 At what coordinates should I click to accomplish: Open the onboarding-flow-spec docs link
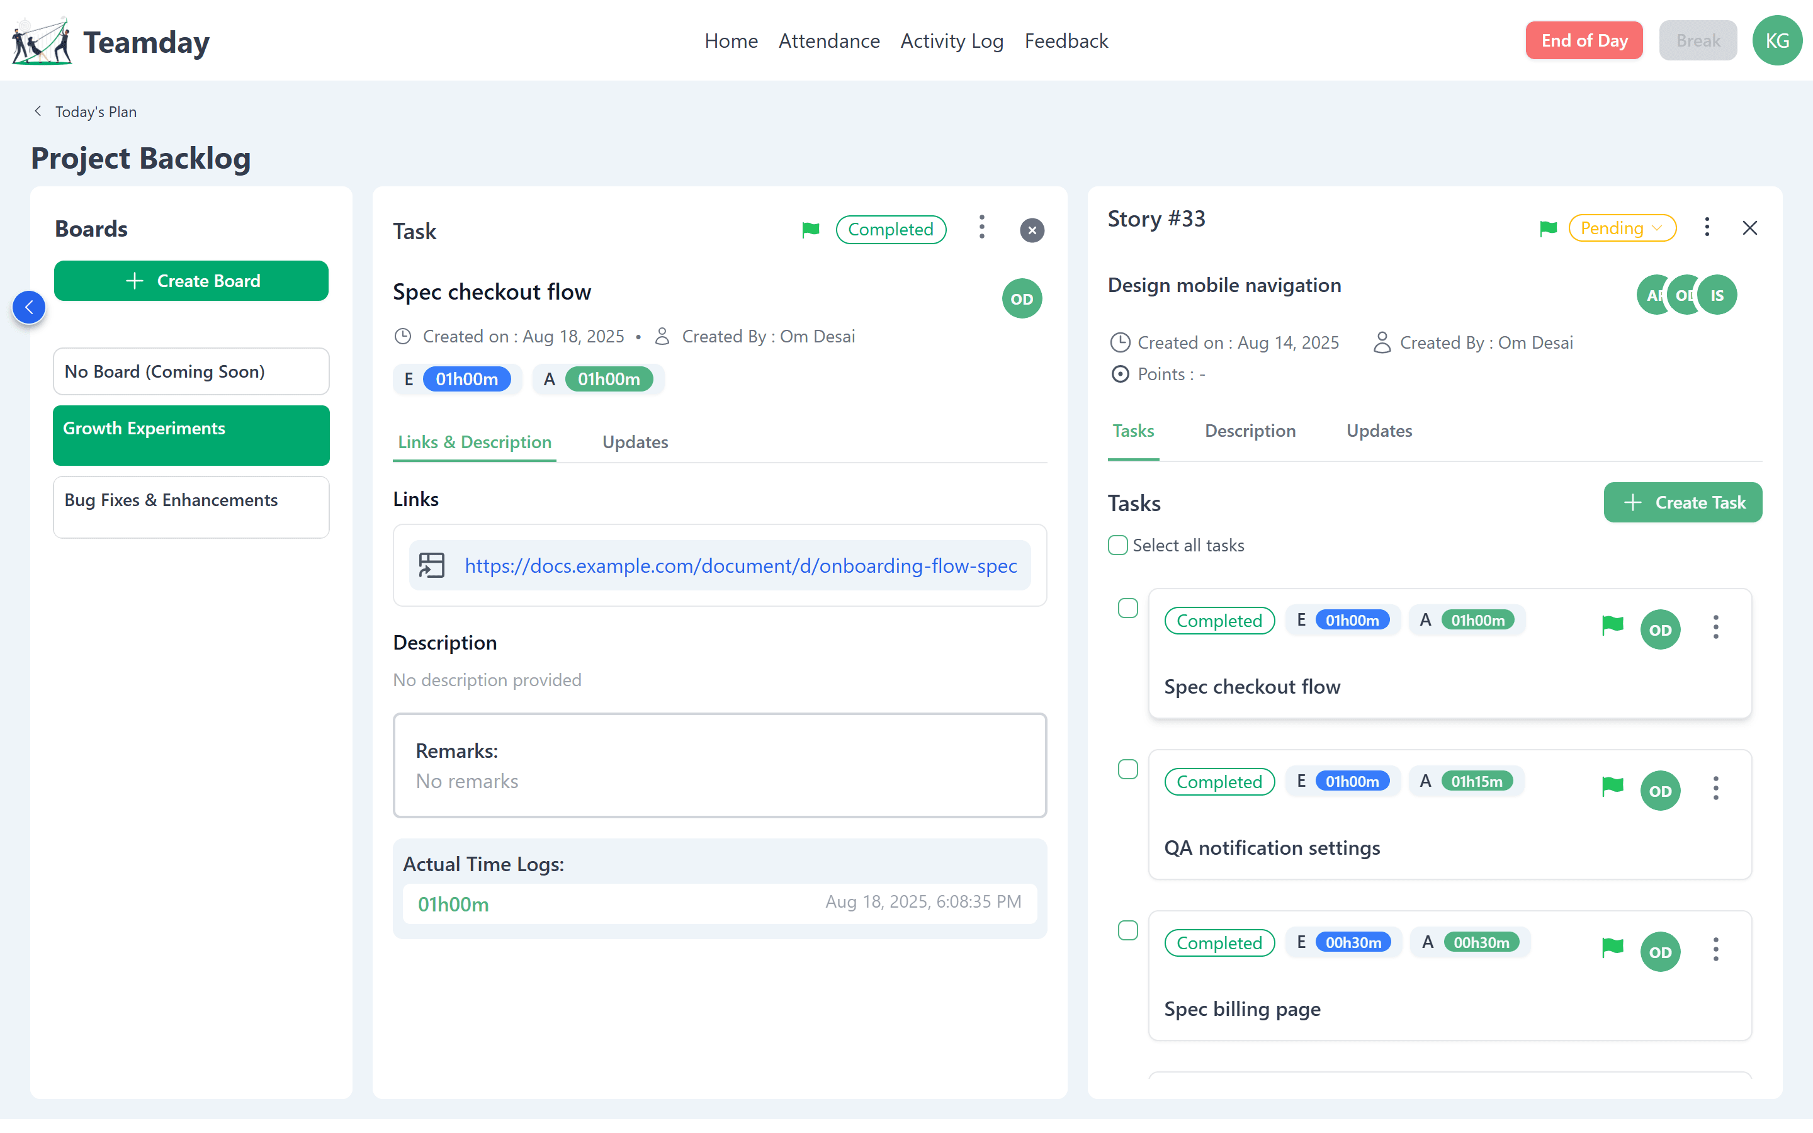[x=740, y=566]
